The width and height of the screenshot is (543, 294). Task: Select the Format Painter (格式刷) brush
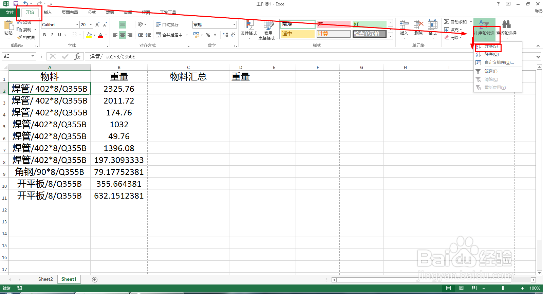pyautogui.click(x=19, y=37)
